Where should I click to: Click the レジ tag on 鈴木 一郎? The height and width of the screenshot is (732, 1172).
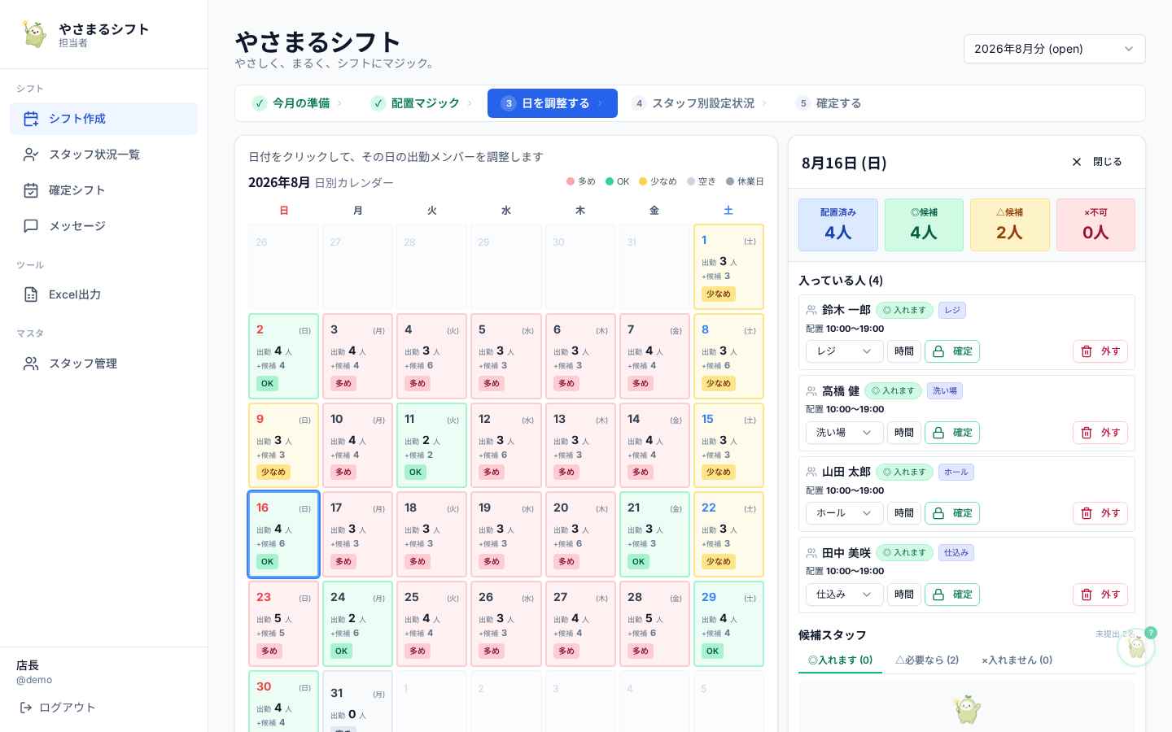952,310
